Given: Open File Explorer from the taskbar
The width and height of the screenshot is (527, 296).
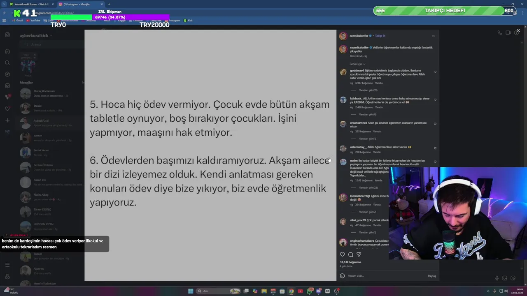Looking at the screenshot, I should click(x=264, y=291).
